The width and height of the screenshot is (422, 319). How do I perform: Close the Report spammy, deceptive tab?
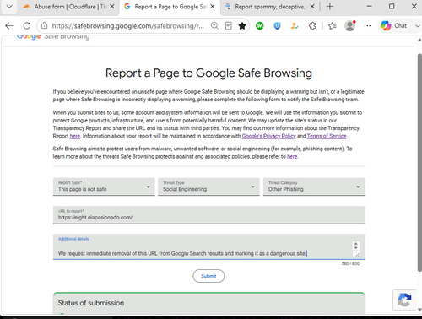tap(312, 7)
